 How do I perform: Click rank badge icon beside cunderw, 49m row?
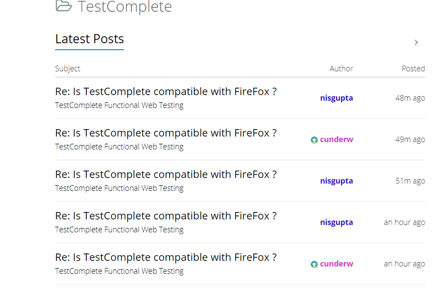pyautogui.click(x=314, y=140)
